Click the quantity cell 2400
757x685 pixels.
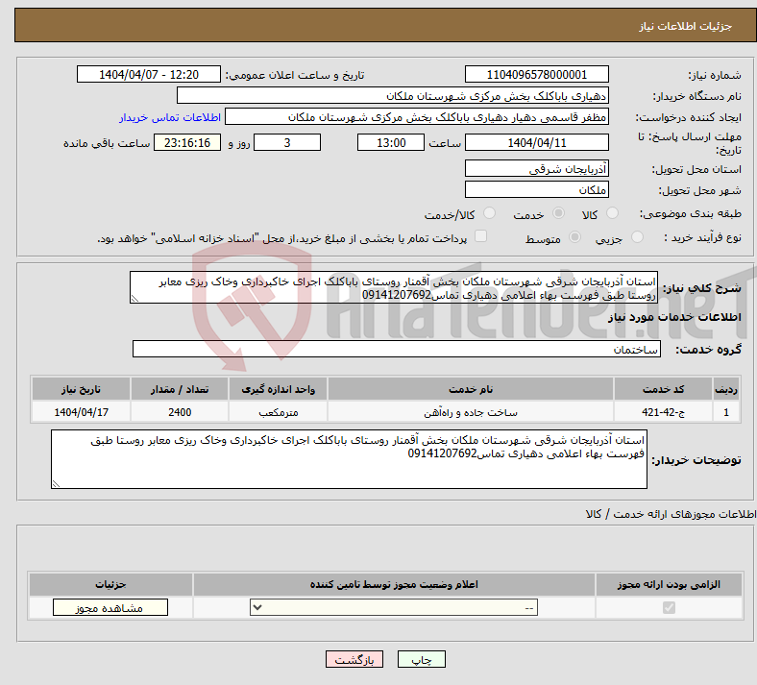click(180, 412)
